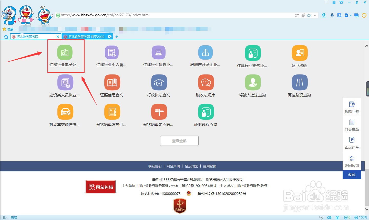Screen dimensions: 369x220
Task: Open the 网站纠错 link
Action: [x=100, y=187]
